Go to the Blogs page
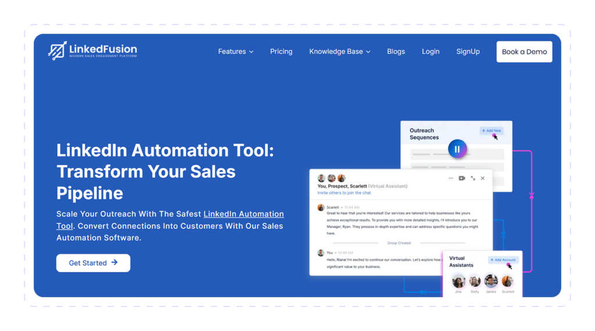Viewport: 595px width, 331px height. click(x=396, y=52)
